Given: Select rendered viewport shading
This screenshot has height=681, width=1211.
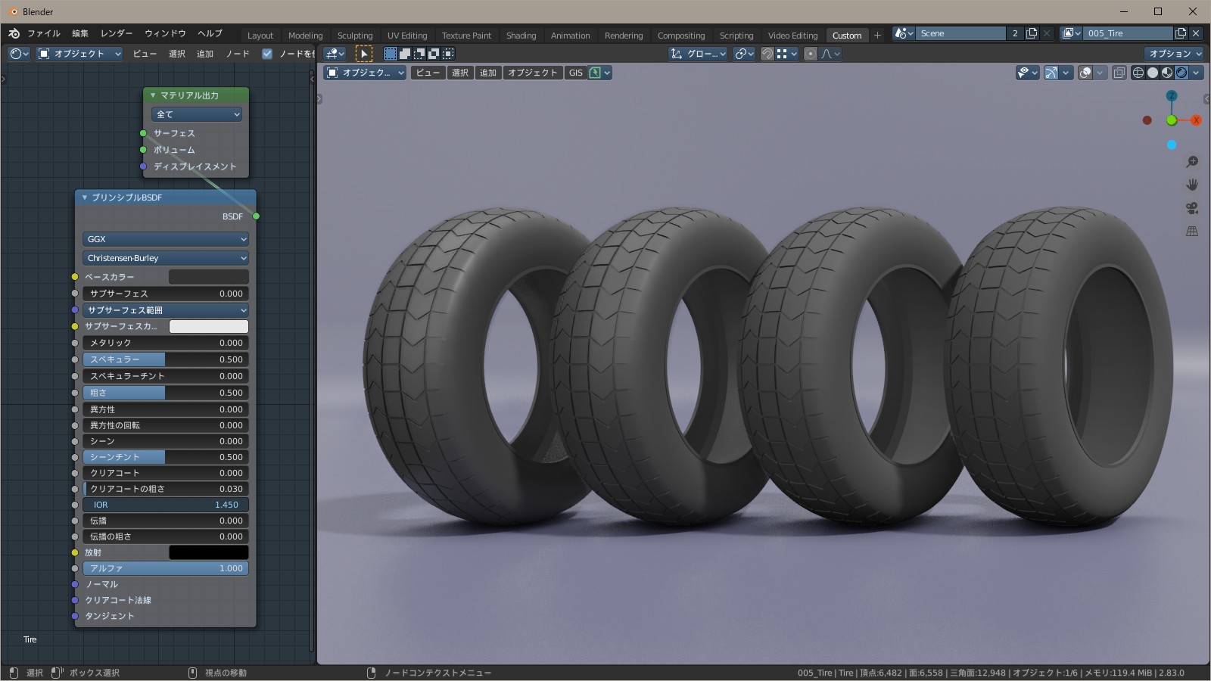Looking at the screenshot, I should pyautogui.click(x=1181, y=73).
